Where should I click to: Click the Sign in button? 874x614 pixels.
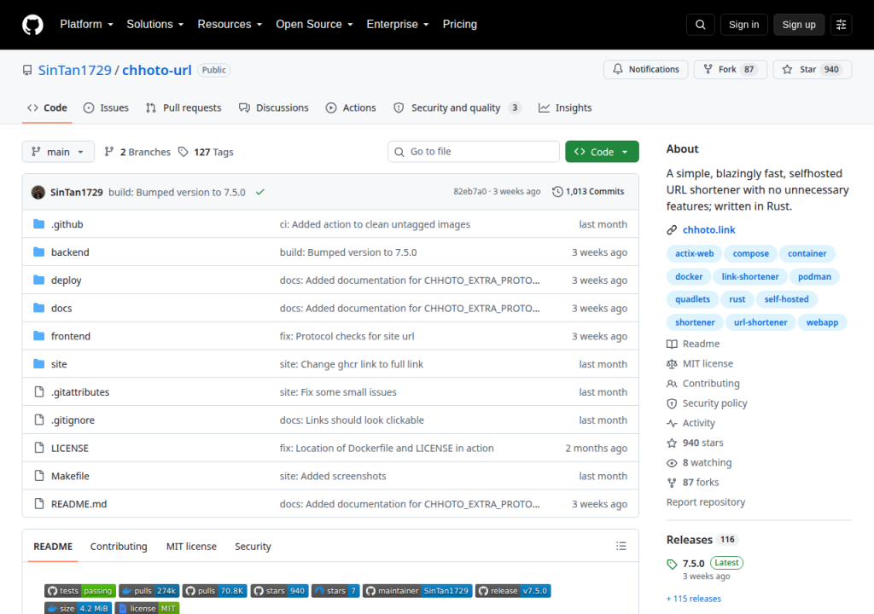743,25
